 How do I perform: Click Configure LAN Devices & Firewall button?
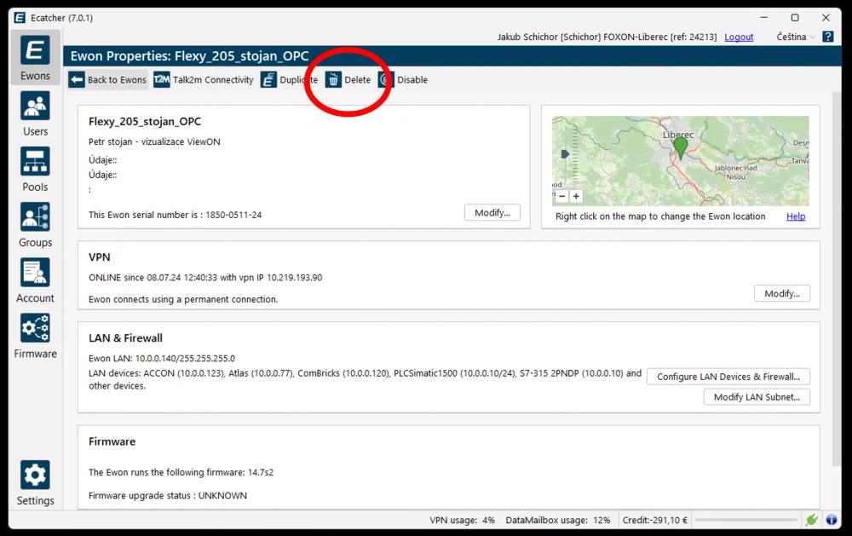click(x=728, y=377)
